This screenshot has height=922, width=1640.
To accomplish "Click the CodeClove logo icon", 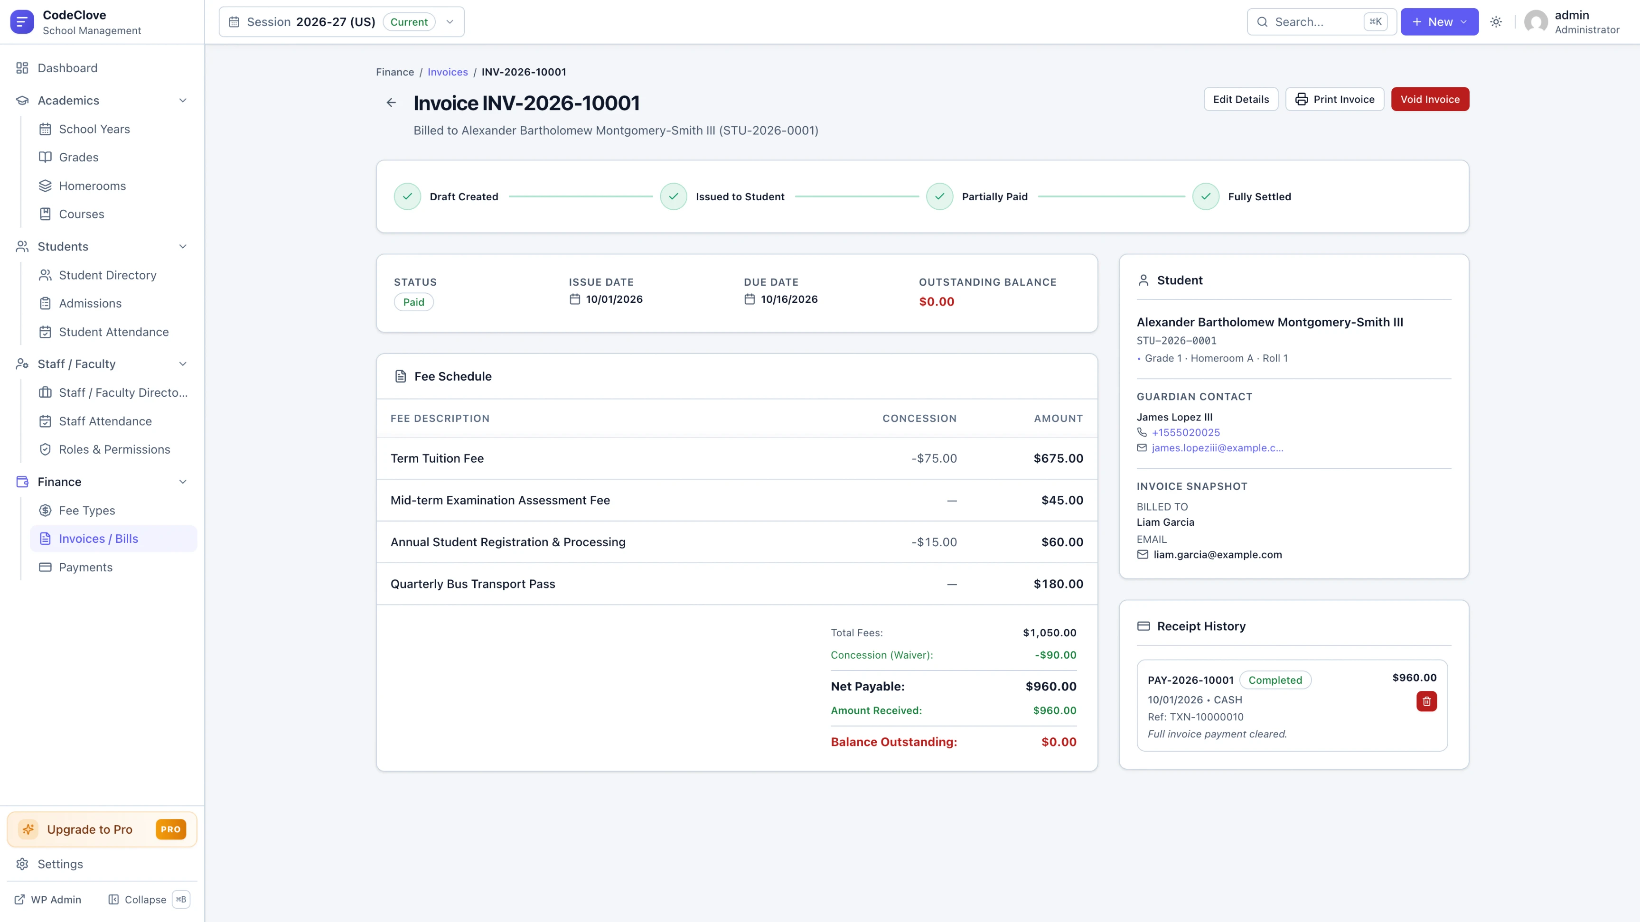I will tap(22, 22).
